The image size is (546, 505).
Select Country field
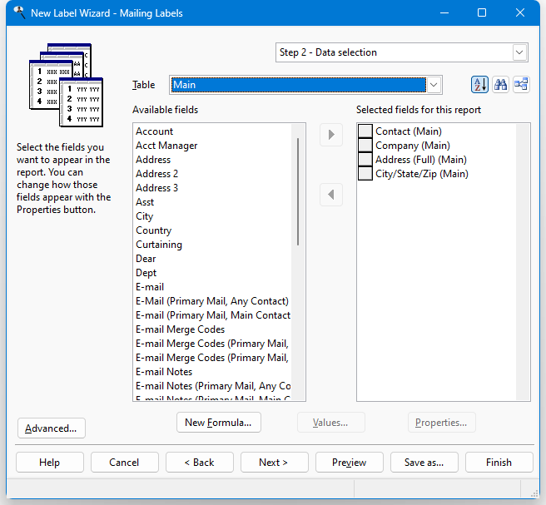coord(153,230)
